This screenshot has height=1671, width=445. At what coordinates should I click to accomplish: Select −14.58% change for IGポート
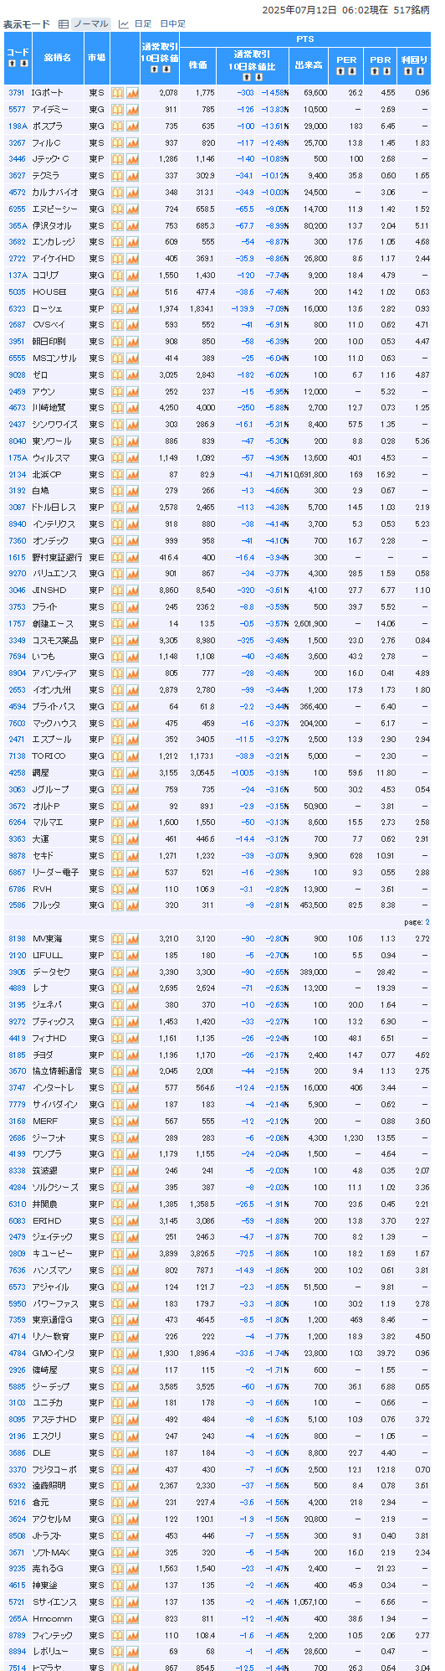click(274, 93)
